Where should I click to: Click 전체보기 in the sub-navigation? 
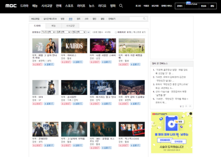click(x=112, y=19)
